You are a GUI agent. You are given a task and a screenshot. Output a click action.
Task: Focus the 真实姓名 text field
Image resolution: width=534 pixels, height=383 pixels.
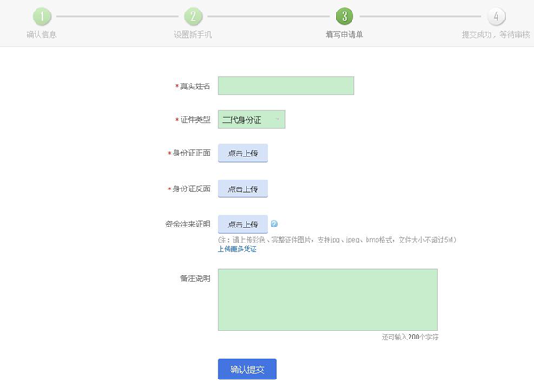pyautogui.click(x=286, y=86)
